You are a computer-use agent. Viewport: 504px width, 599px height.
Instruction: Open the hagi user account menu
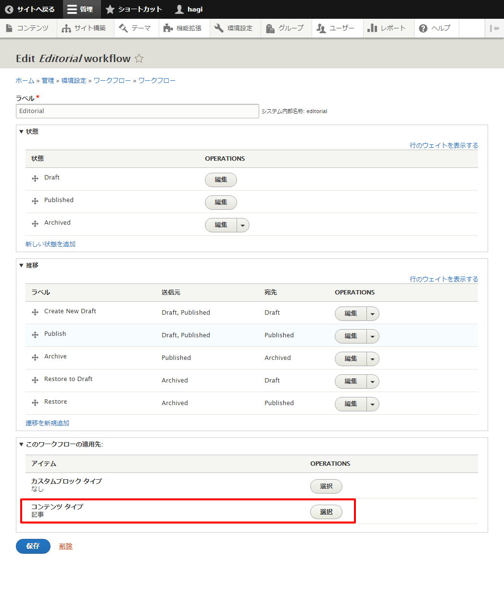pos(189,9)
